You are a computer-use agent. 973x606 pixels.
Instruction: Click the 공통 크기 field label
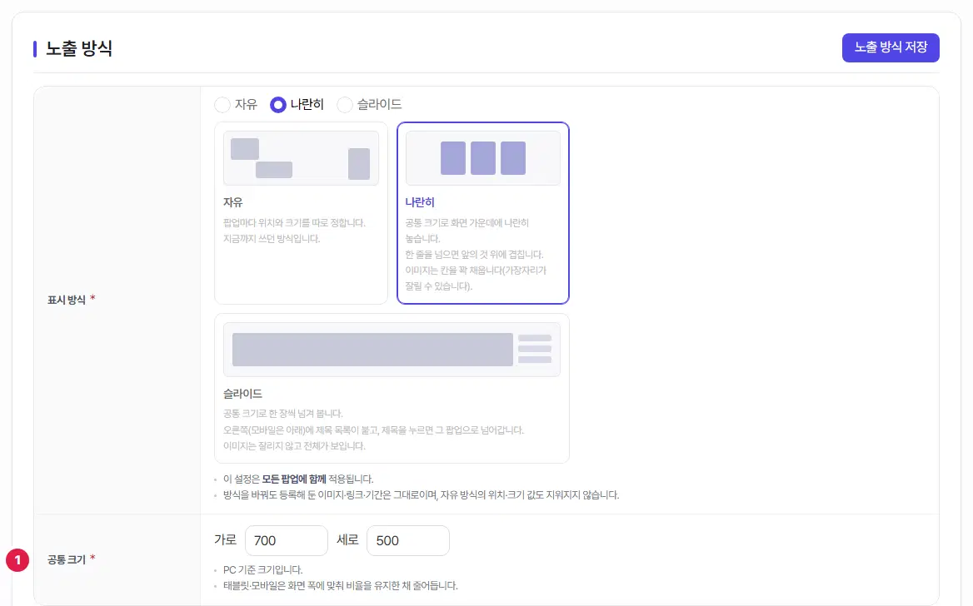point(67,559)
